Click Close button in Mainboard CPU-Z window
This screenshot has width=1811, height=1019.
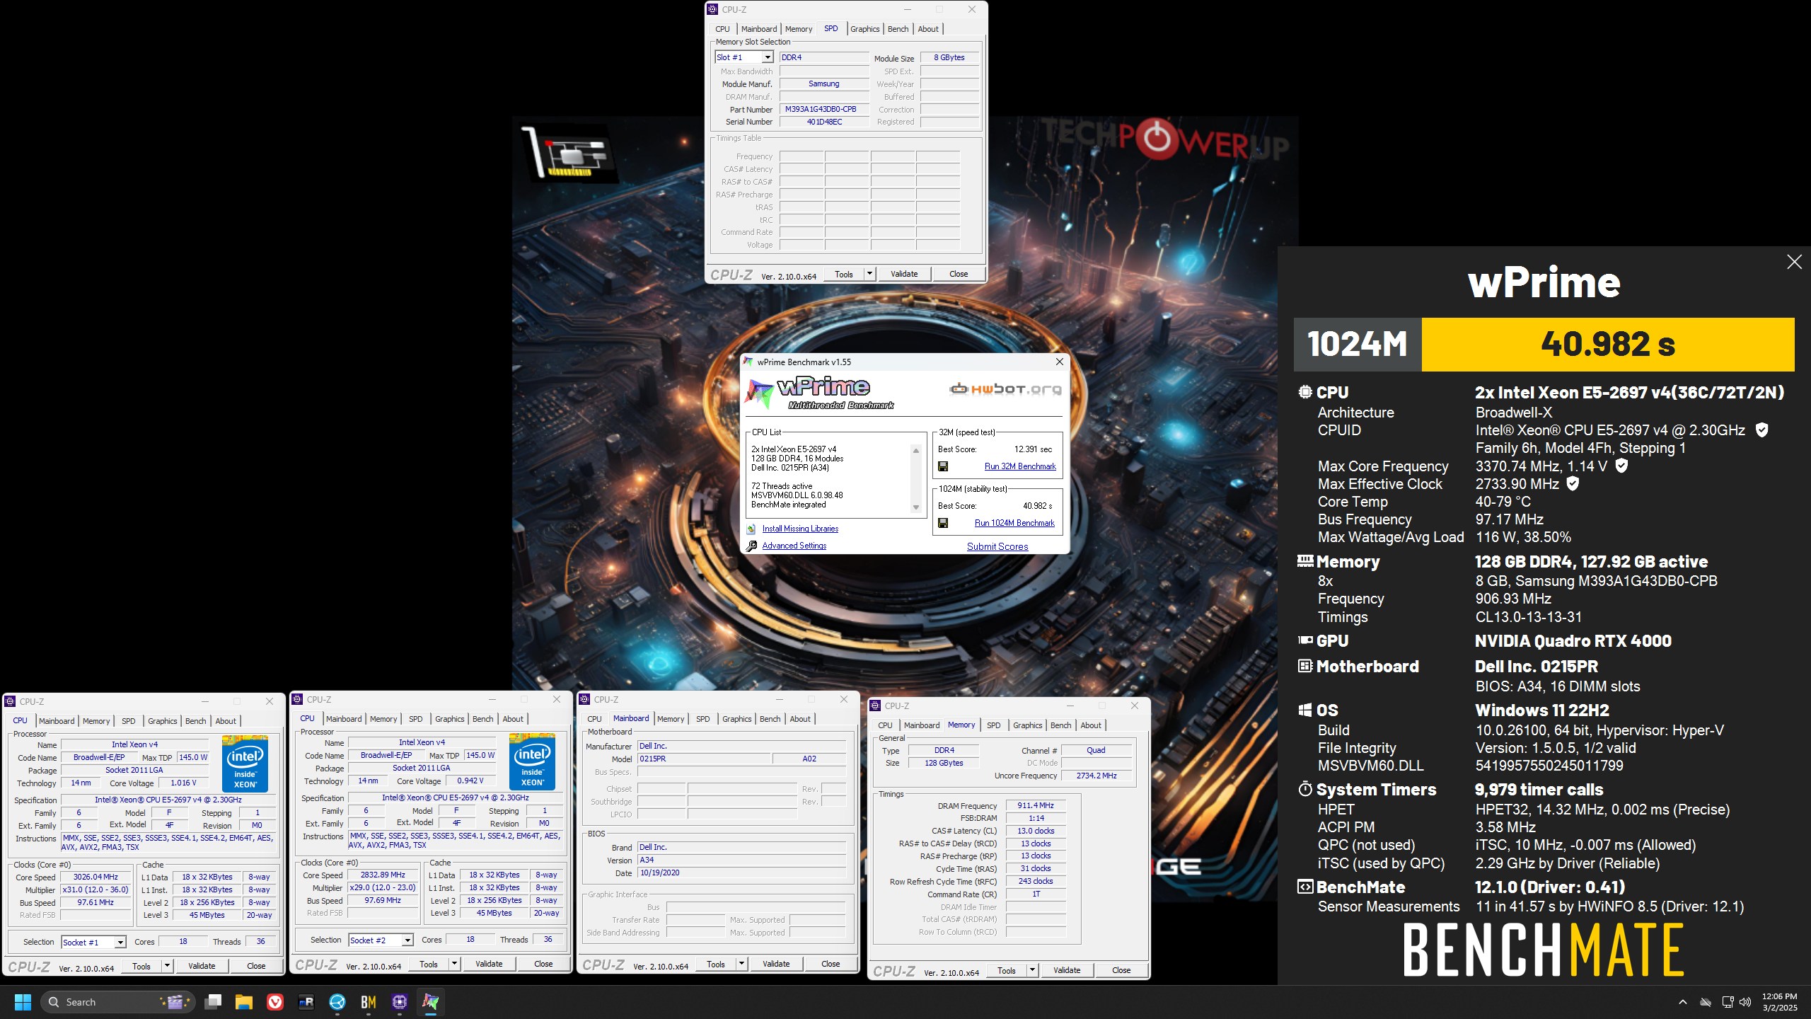[x=831, y=964]
